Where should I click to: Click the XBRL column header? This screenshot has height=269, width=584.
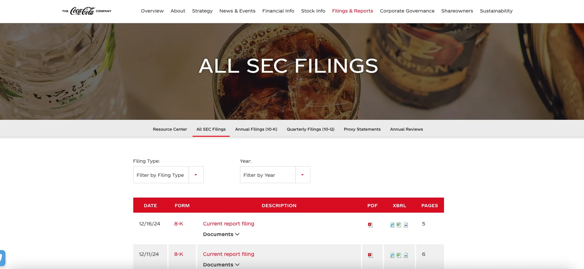point(399,206)
